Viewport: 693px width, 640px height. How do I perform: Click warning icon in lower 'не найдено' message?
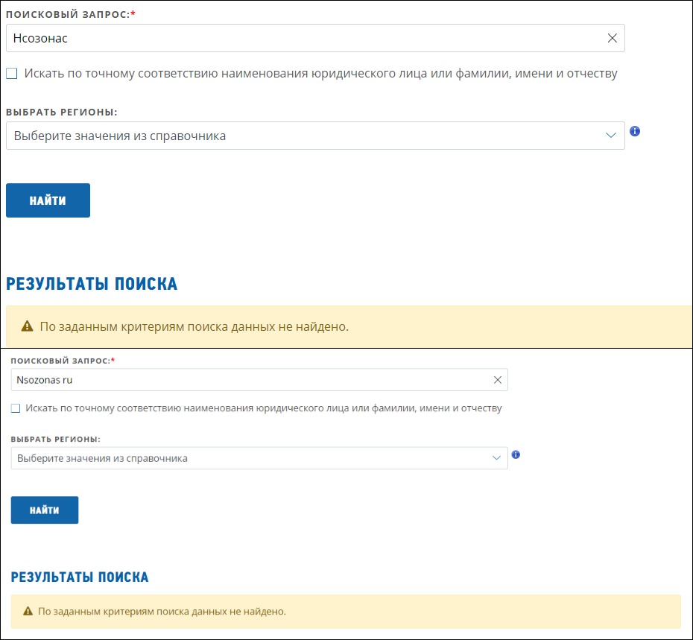pyautogui.click(x=28, y=611)
